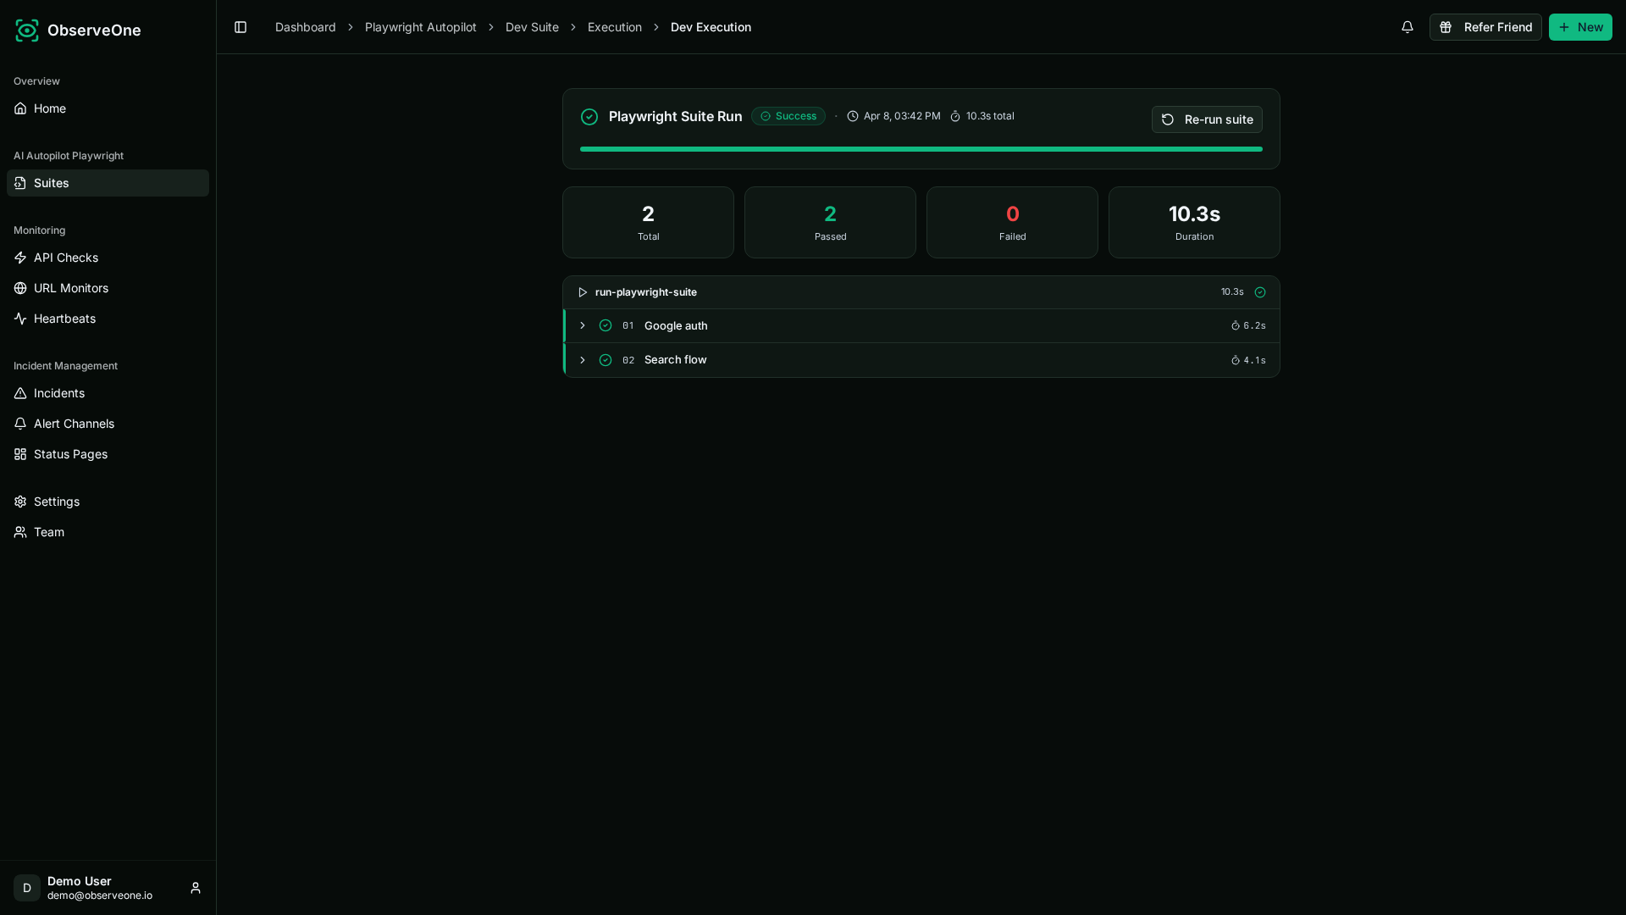Click the Search flow test name
The height and width of the screenshot is (915, 1626).
(675, 360)
